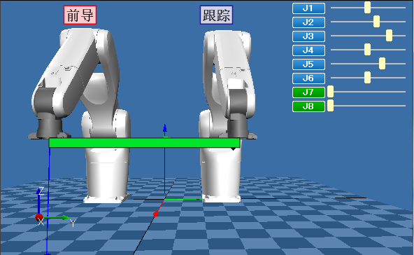Click the red dot marker on the floor
This screenshot has width=414, height=255.
coord(155,214)
